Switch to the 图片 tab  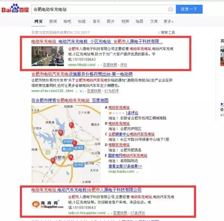tap(111, 22)
